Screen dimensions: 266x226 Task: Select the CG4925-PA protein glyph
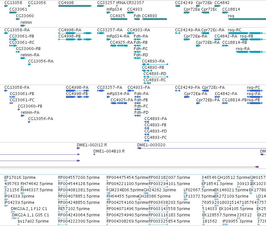119,103
